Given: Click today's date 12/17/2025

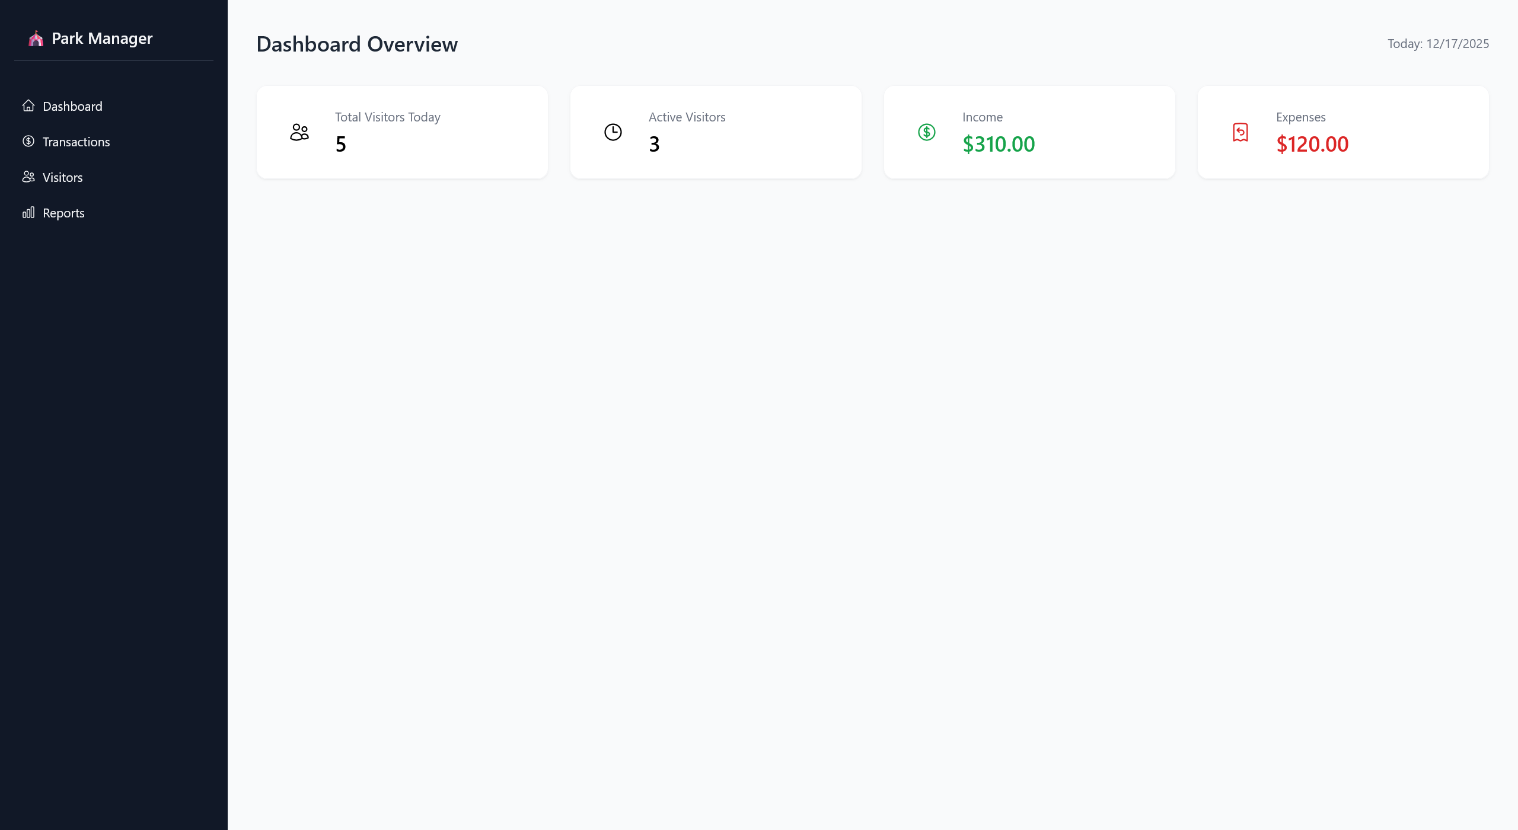Looking at the screenshot, I should (x=1438, y=43).
